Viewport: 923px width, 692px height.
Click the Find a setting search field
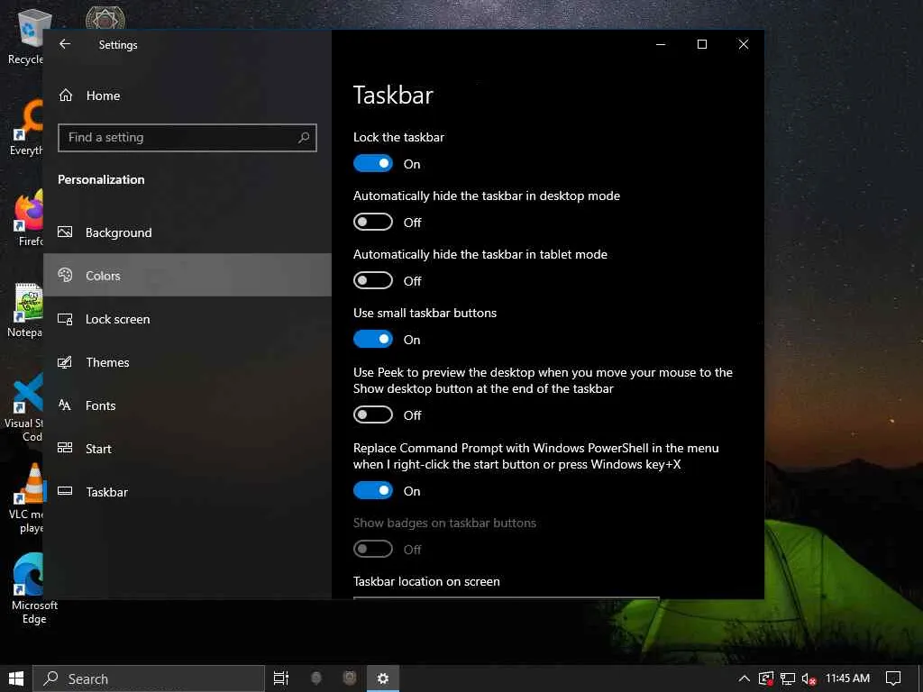point(187,138)
